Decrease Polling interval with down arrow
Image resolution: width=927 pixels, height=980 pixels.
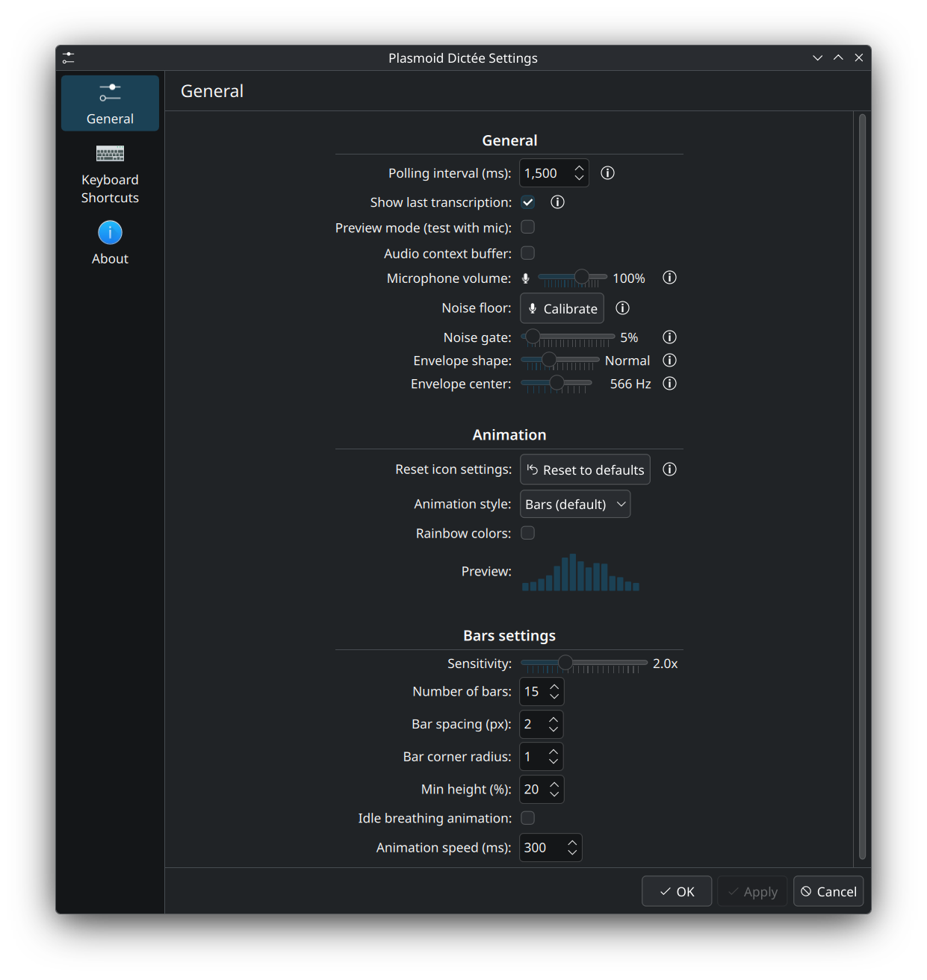point(579,178)
